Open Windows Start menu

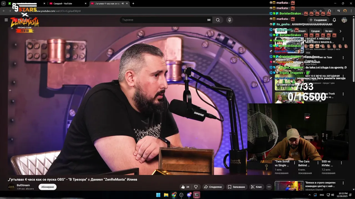coord(158,195)
